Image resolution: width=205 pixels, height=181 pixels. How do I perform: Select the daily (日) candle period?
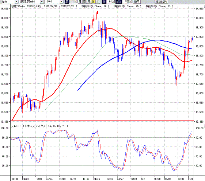pos(80,2)
